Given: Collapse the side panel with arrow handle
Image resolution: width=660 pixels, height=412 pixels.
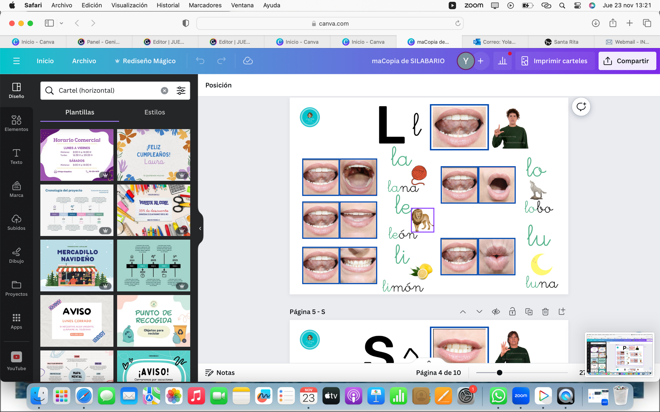Looking at the screenshot, I should tap(200, 228).
